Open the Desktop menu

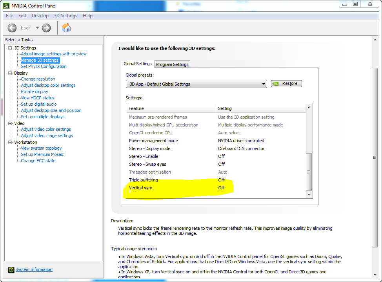[x=40, y=16]
